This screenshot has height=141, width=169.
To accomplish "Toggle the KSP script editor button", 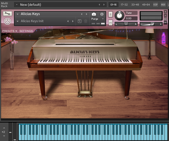I will (x=156, y=5).
